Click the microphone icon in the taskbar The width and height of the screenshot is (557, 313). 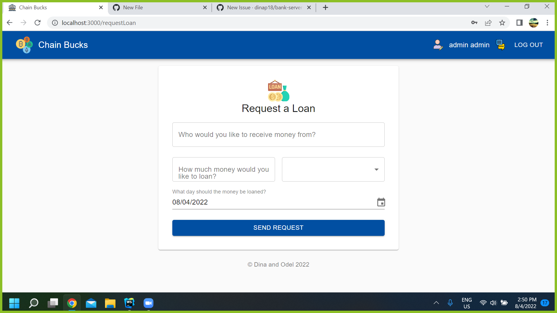(450, 303)
